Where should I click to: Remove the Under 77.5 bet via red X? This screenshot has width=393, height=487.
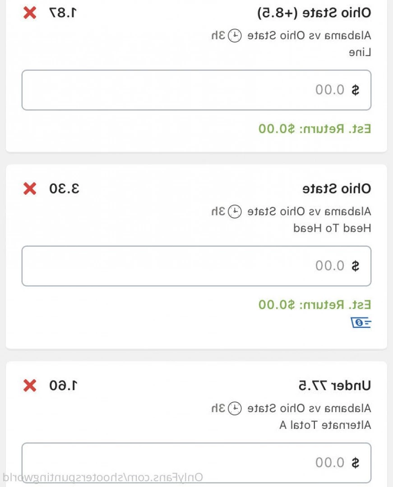point(30,386)
